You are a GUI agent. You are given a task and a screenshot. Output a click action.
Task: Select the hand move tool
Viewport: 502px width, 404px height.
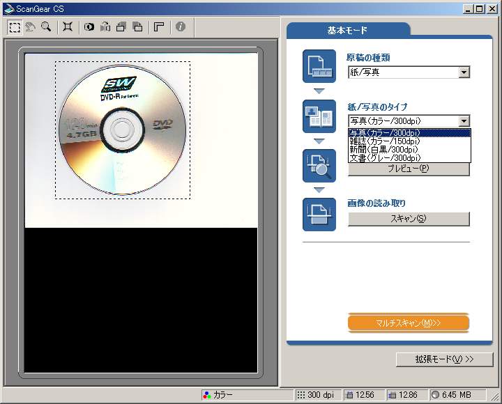(31, 27)
